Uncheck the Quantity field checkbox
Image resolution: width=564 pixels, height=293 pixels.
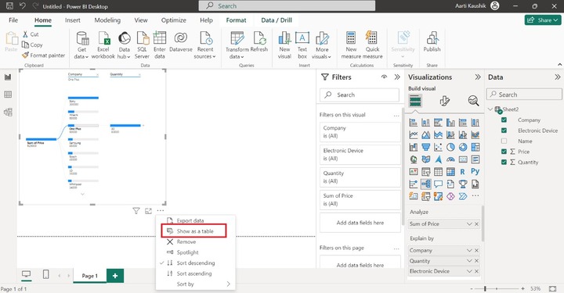504,162
